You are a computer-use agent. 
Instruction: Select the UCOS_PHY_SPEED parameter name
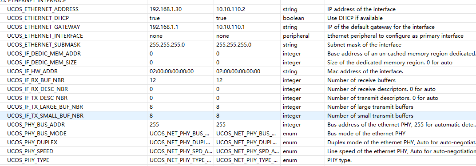(31, 151)
